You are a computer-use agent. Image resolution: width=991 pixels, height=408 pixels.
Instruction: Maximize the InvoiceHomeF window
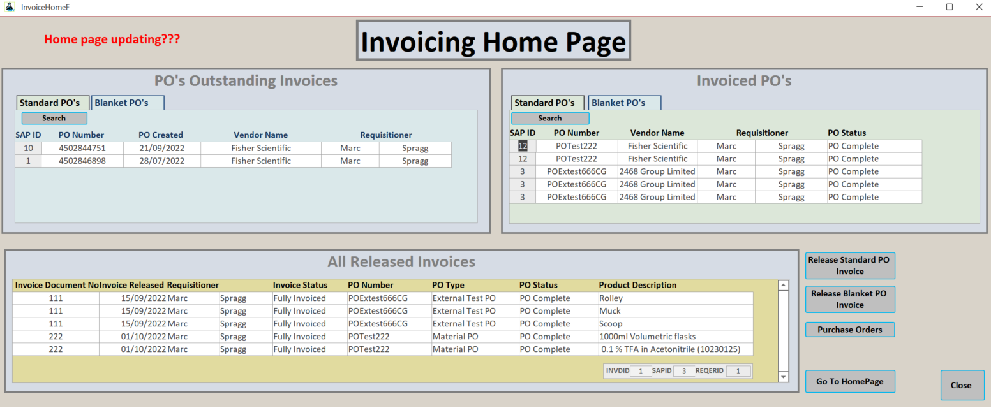click(x=950, y=7)
